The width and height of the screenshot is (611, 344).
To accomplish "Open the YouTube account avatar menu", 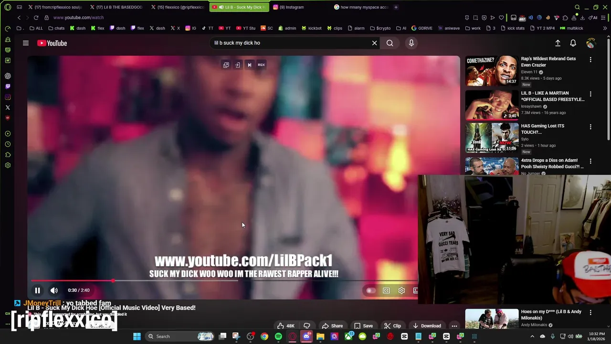I will tap(591, 43).
